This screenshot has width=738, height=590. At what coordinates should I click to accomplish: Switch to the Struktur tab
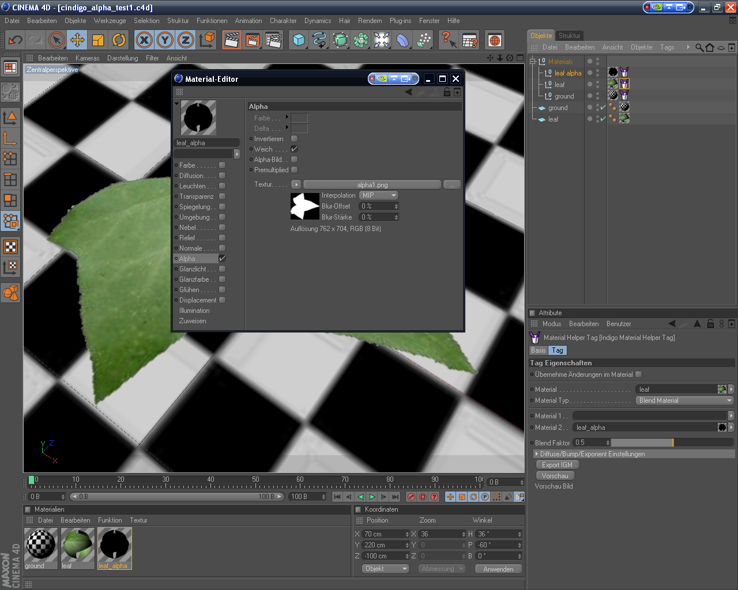569,36
